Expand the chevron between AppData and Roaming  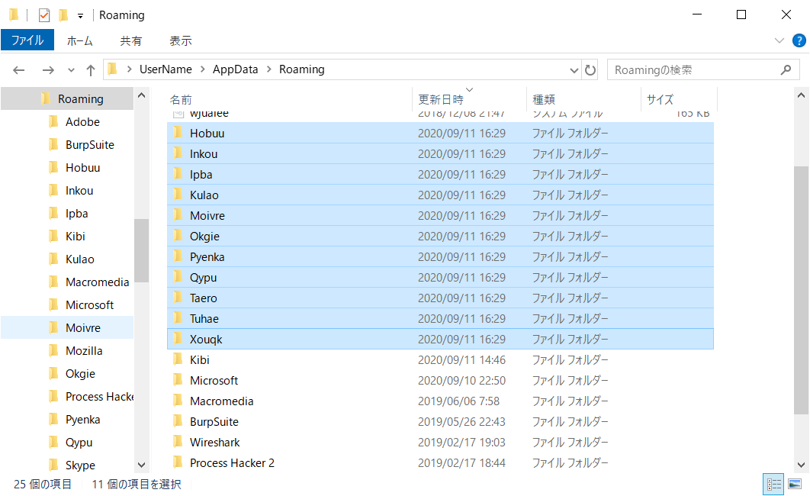coord(269,69)
